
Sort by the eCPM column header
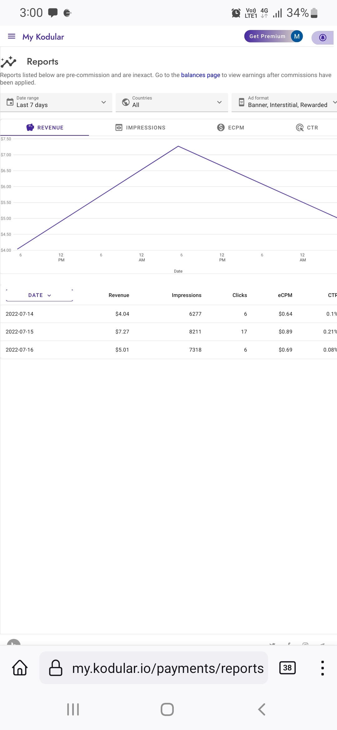tap(285, 295)
